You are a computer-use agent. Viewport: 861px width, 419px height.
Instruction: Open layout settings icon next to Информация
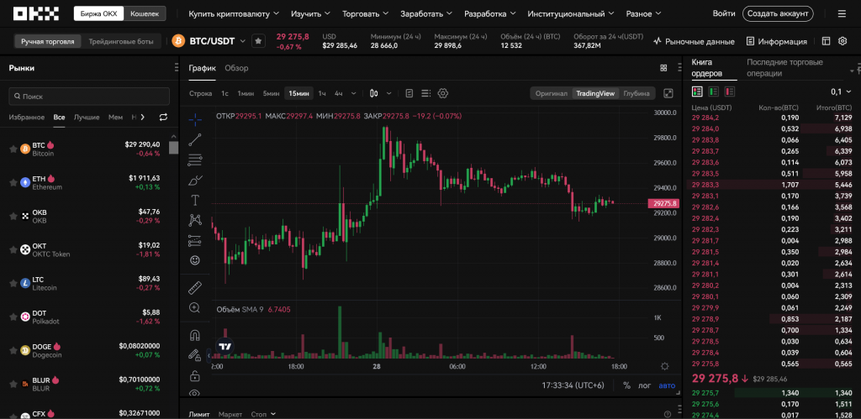click(826, 41)
